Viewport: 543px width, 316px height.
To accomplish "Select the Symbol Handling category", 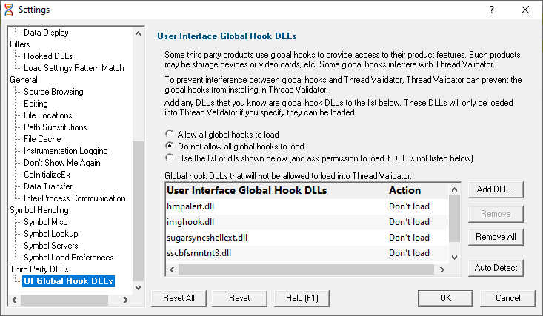I will (39, 210).
